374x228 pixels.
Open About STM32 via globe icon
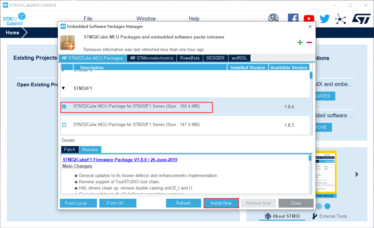coord(268,216)
